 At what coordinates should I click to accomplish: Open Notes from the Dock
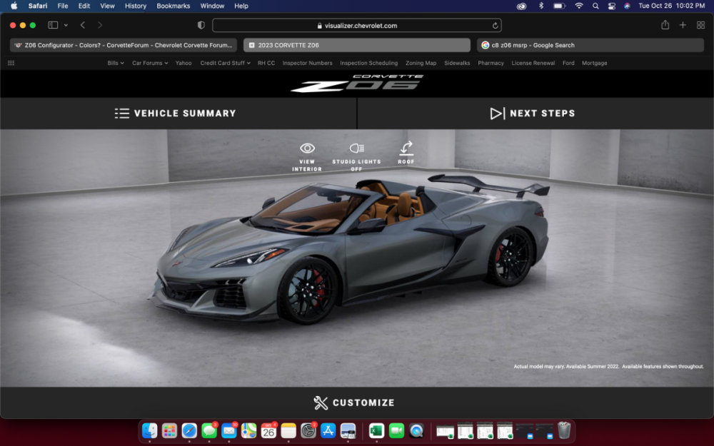click(288, 430)
